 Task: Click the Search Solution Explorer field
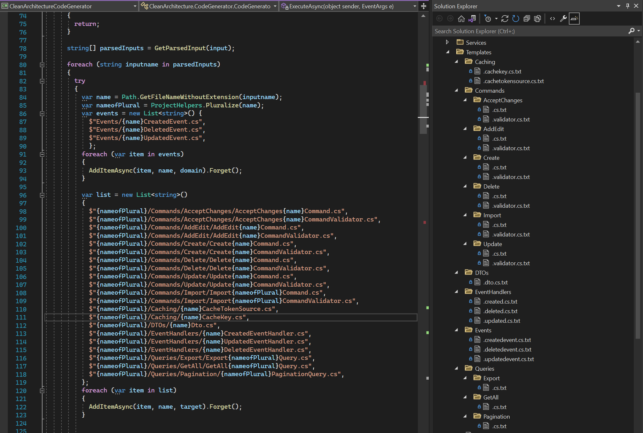(x=528, y=31)
